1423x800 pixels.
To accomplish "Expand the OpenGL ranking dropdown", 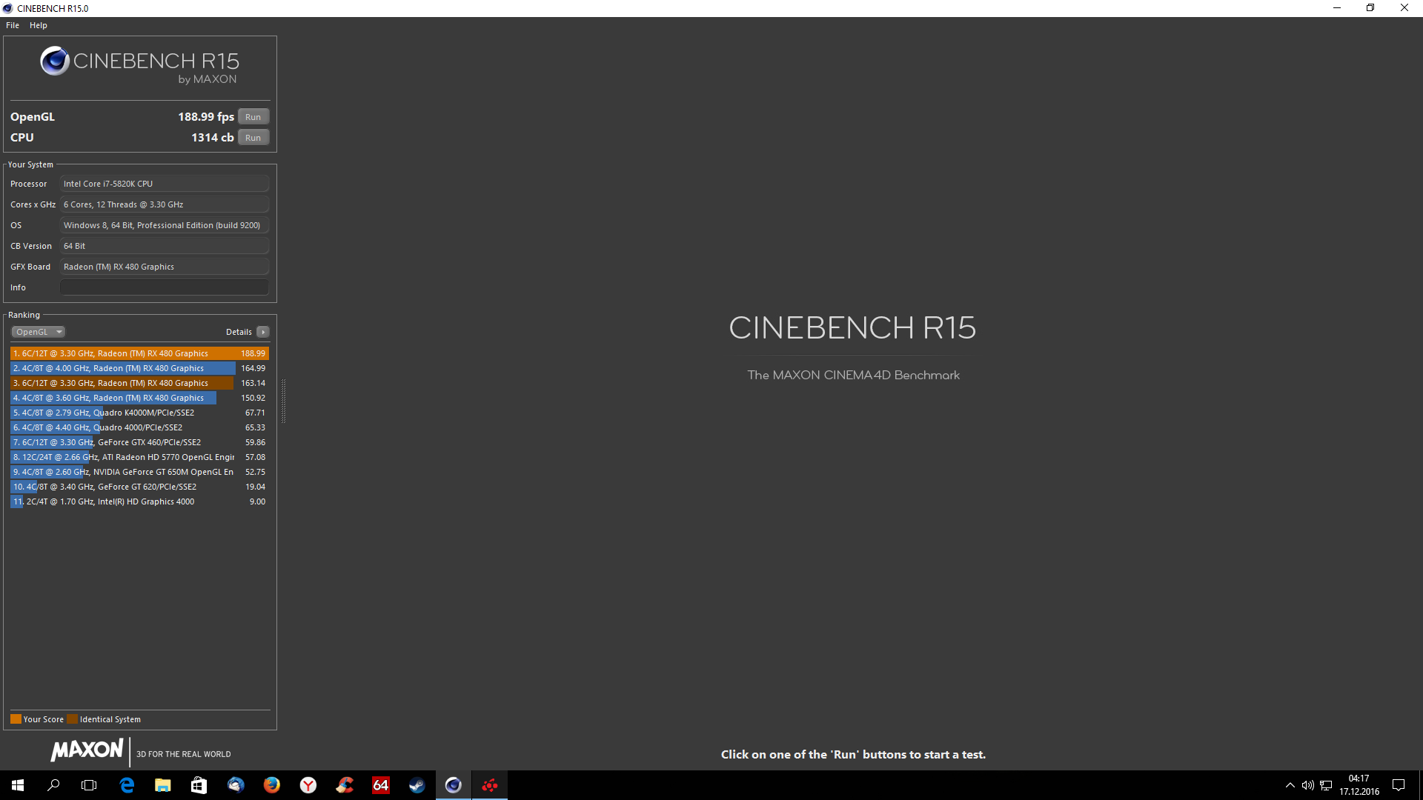I will [39, 332].
